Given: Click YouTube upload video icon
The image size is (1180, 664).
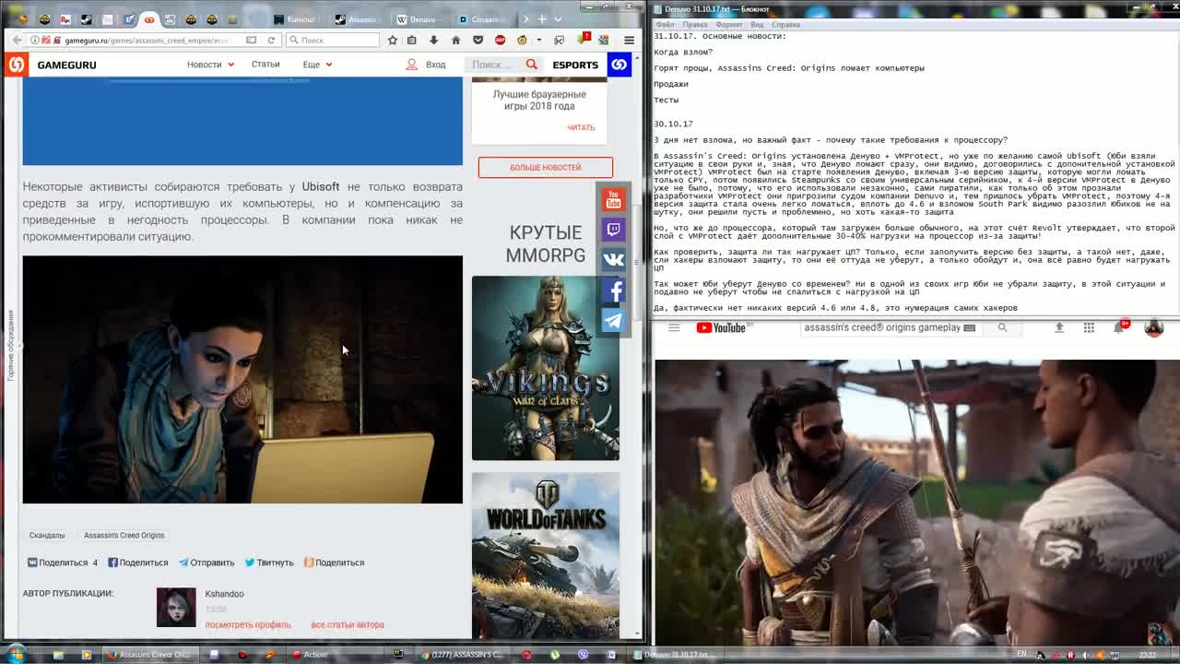Looking at the screenshot, I should [1059, 327].
